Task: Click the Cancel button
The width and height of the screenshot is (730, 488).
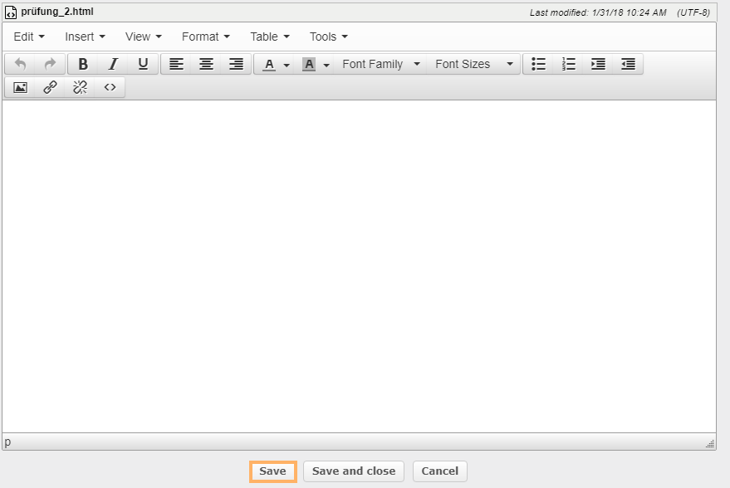Action: (x=439, y=471)
